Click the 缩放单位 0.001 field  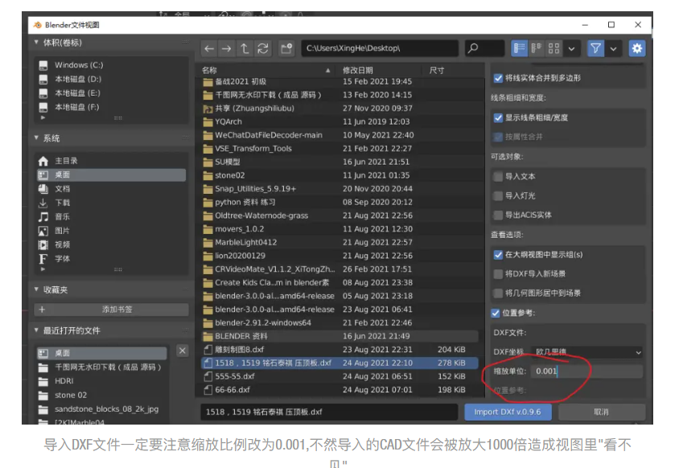click(x=587, y=372)
